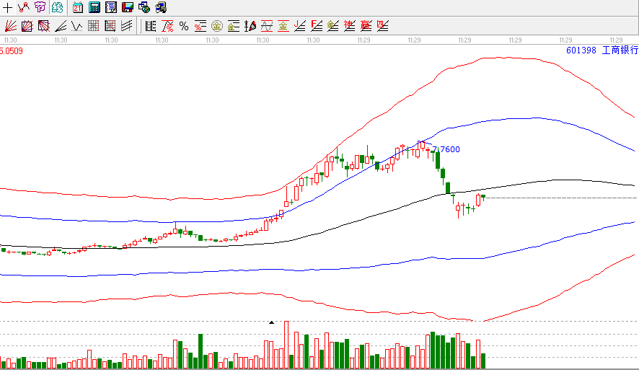Select the wave zigzag line tool
Screen dimensions: 639x375
[x=76, y=26]
